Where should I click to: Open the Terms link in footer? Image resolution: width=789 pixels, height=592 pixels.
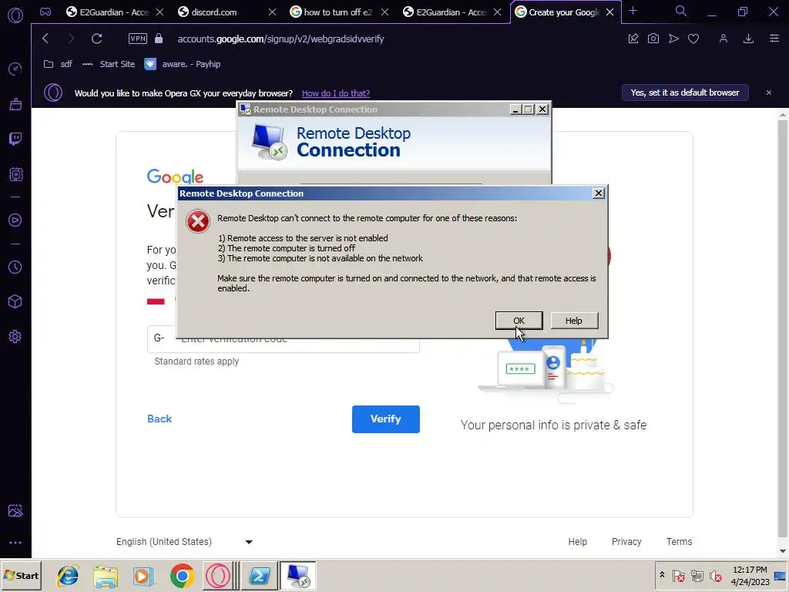click(x=679, y=542)
